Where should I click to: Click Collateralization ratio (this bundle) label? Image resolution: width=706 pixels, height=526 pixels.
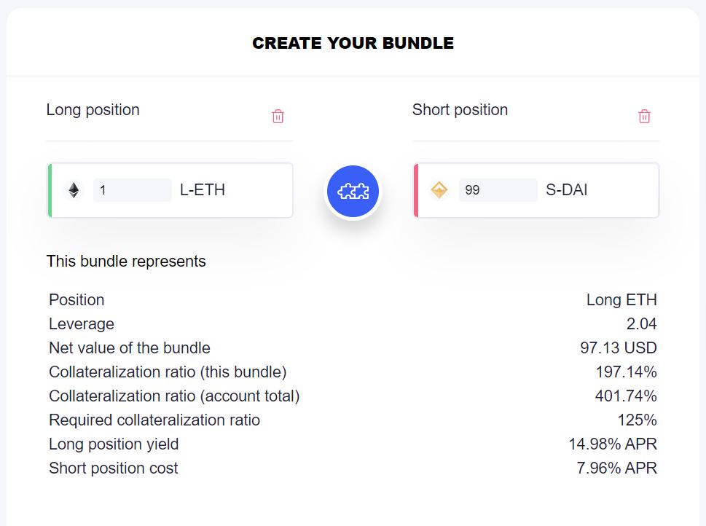(168, 372)
